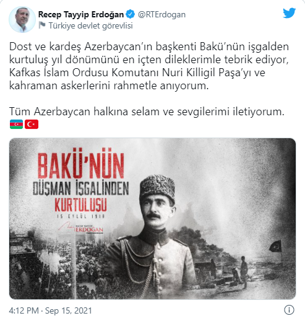
Task: Click the Azerbaijan flag emoji
Action: [x=16, y=125]
